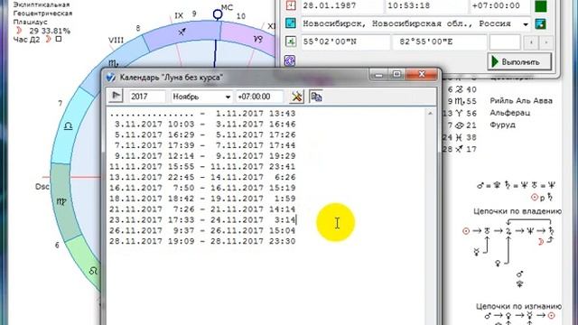The image size is (578, 325).
Task: Click the MC marker on the chart
Action: pyautogui.click(x=218, y=14)
